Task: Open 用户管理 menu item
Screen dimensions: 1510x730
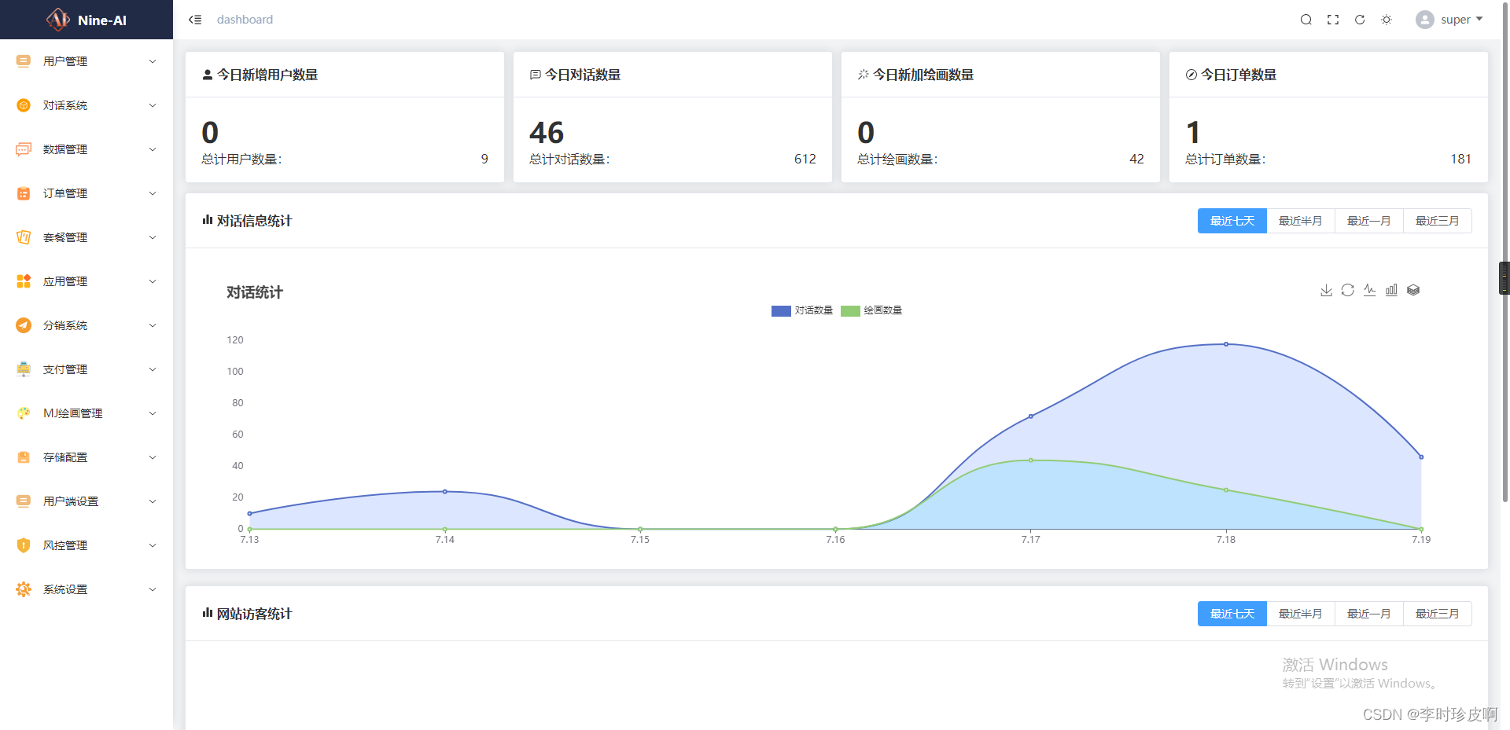Action: [87, 61]
